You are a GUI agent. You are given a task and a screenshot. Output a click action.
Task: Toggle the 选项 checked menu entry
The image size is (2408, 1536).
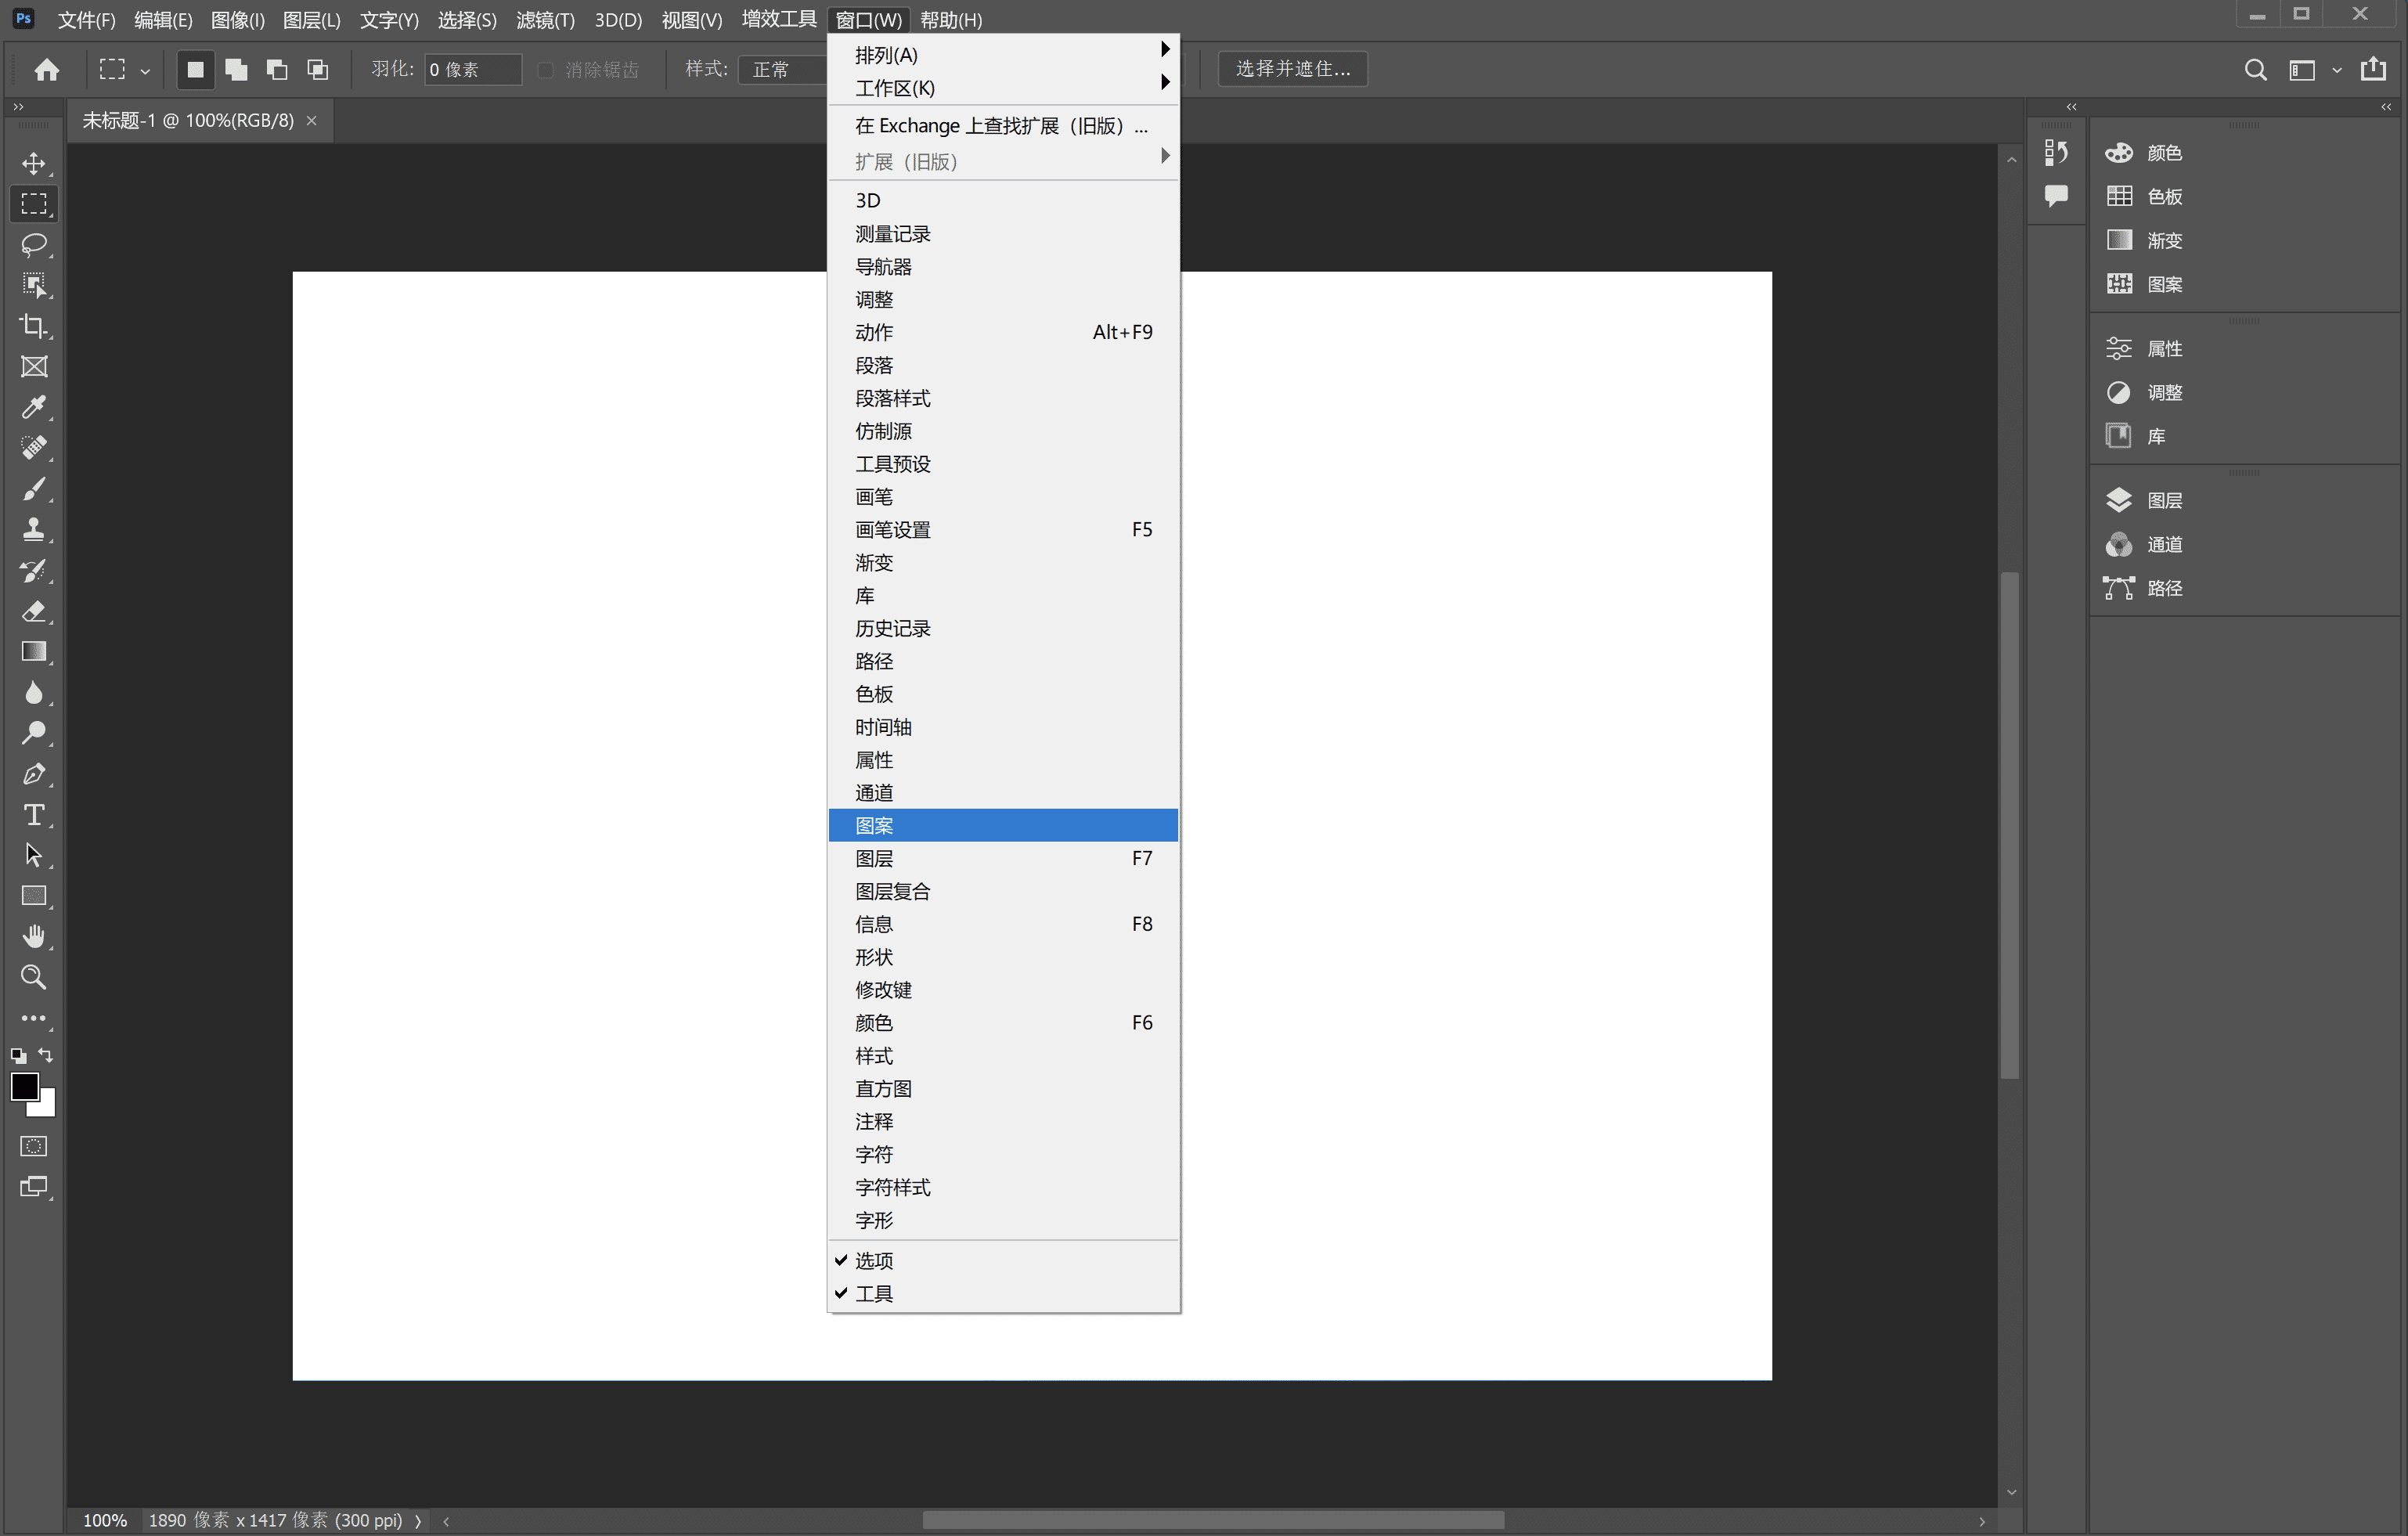click(x=874, y=1260)
